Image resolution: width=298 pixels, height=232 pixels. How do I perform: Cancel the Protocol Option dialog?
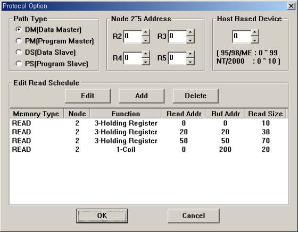coord(194,216)
